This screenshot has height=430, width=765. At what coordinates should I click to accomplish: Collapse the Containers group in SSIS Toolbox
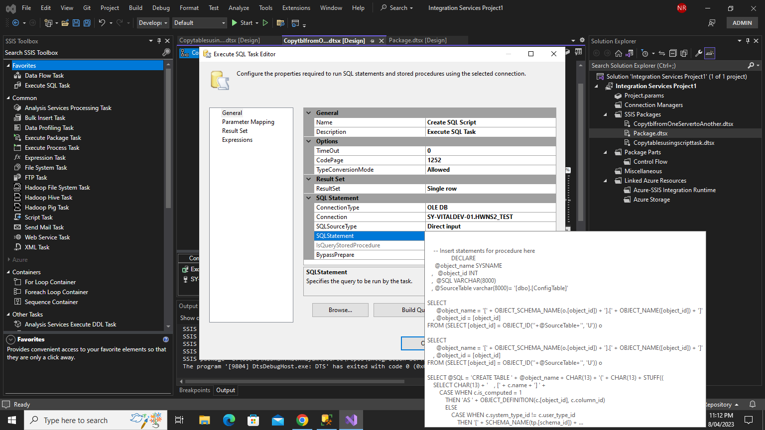coord(8,272)
